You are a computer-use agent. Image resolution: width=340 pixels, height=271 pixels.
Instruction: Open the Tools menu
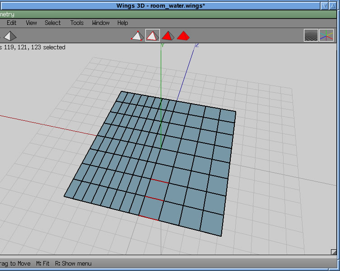[x=77, y=23]
